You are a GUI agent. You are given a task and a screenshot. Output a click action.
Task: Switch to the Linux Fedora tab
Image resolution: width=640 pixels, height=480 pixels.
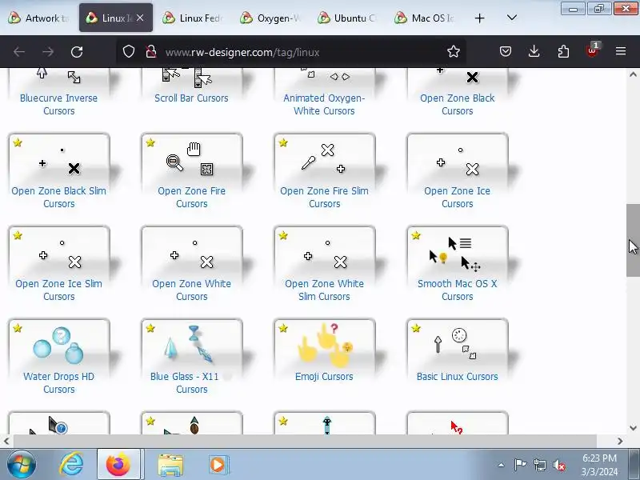(194, 18)
